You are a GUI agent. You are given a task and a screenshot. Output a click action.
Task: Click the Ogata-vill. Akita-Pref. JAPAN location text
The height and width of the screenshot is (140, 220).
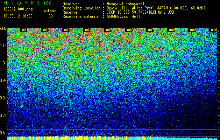[156, 8]
